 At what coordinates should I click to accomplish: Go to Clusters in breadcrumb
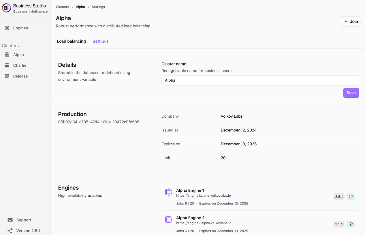(63, 7)
